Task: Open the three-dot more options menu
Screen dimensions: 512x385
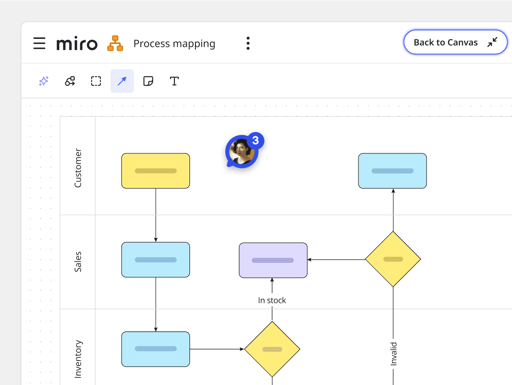Action: click(x=248, y=44)
